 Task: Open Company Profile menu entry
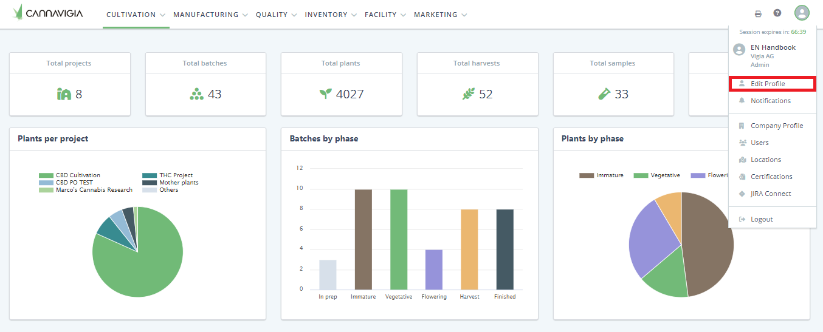pos(776,126)
